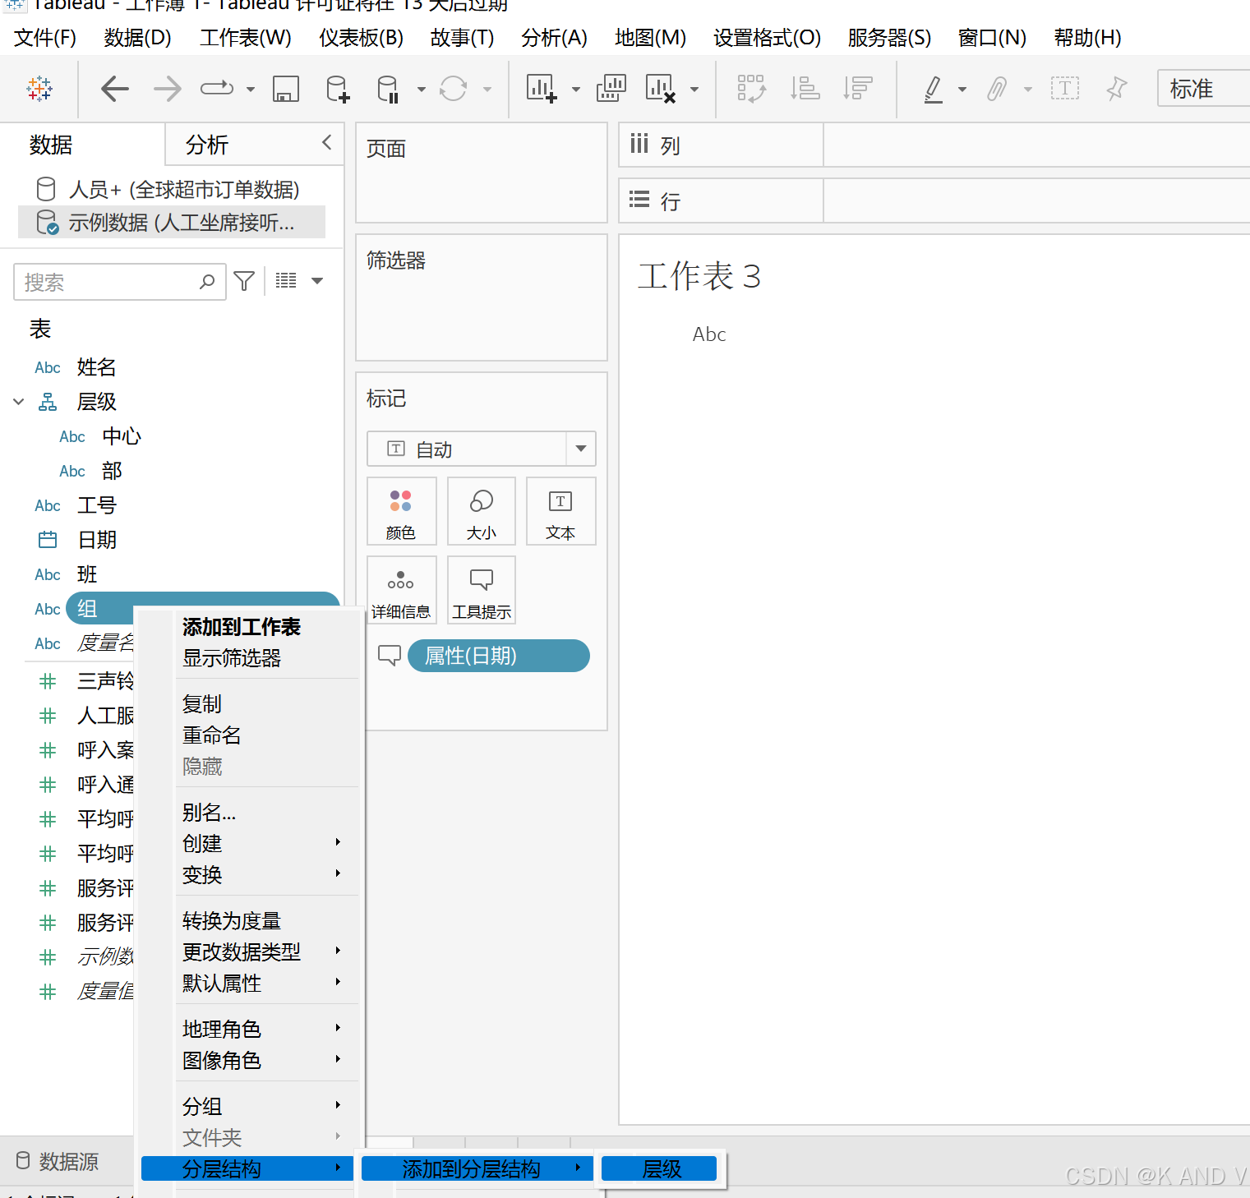This screenshot has width=1250, height=1198.
Task: Select the 日期 field
Action: (x=97, y=540)
